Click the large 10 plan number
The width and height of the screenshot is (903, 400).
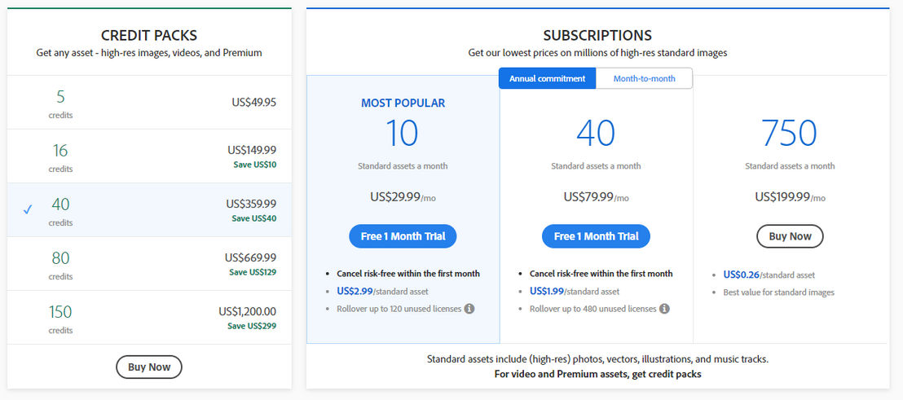[x=402, y=133]
